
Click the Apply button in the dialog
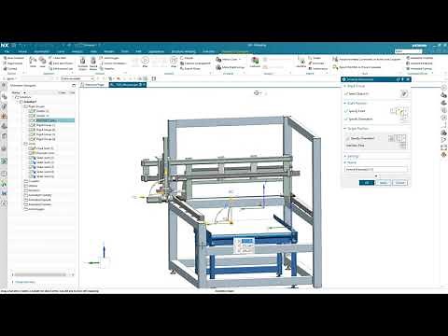tap(384, 183)
